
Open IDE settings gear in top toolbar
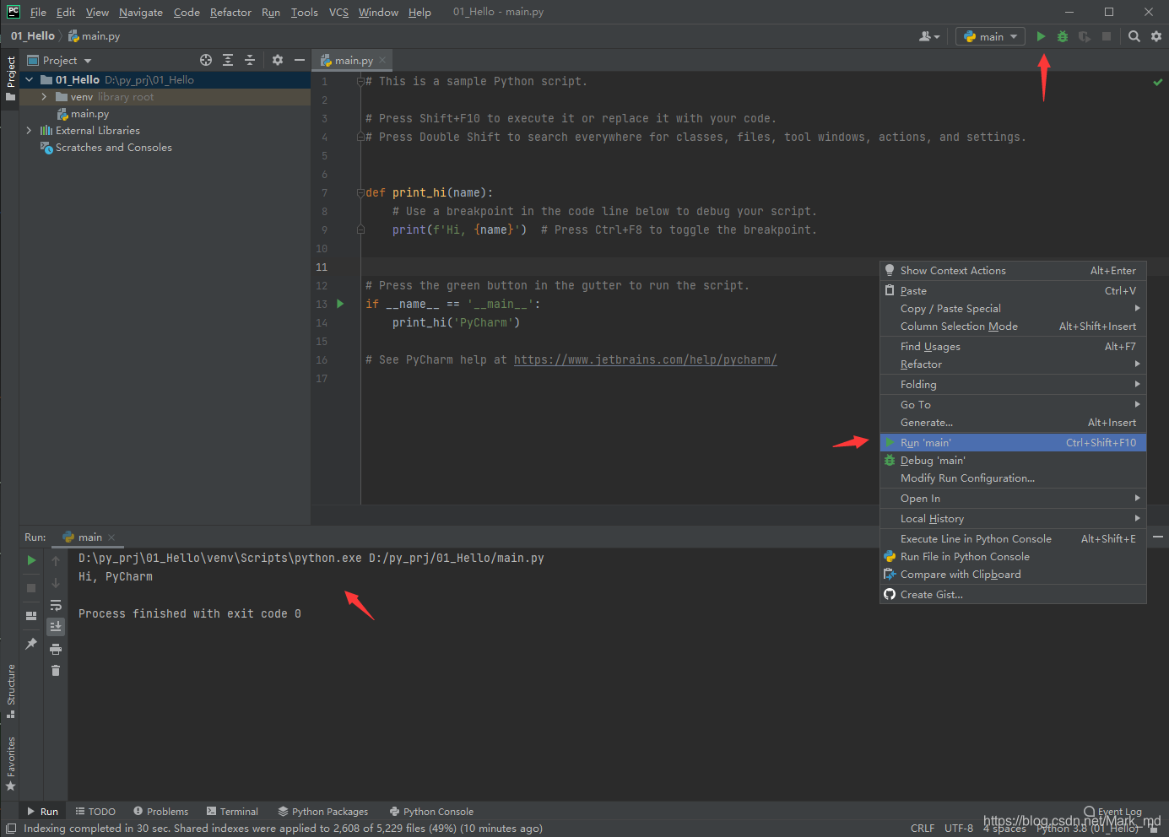(x=1156, y=36)
